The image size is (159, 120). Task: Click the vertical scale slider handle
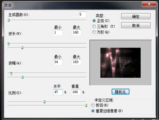[86, 105]
